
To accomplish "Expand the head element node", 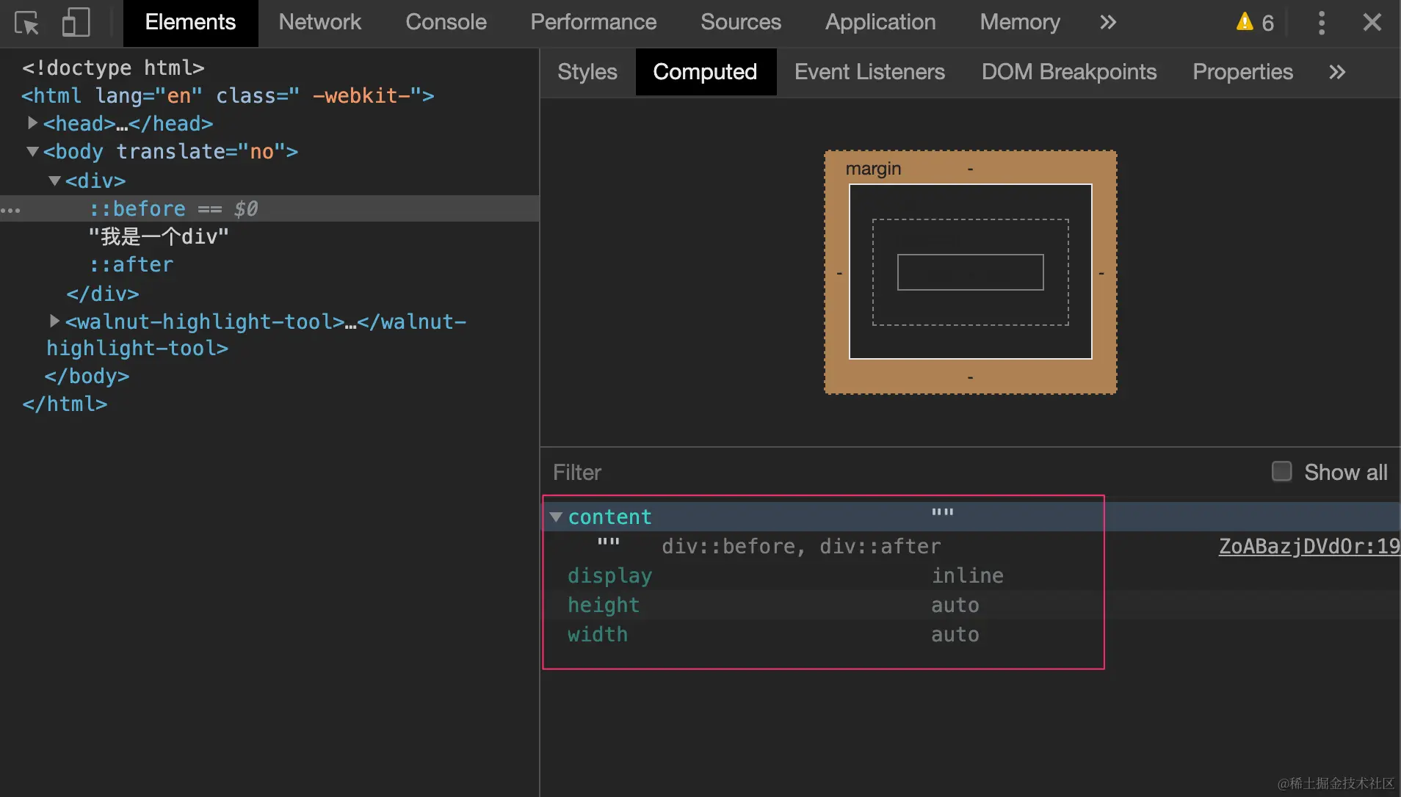I will coord(32,123).
